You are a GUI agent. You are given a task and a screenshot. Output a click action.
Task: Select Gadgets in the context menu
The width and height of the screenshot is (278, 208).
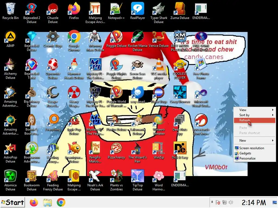[x=255, y=153]
